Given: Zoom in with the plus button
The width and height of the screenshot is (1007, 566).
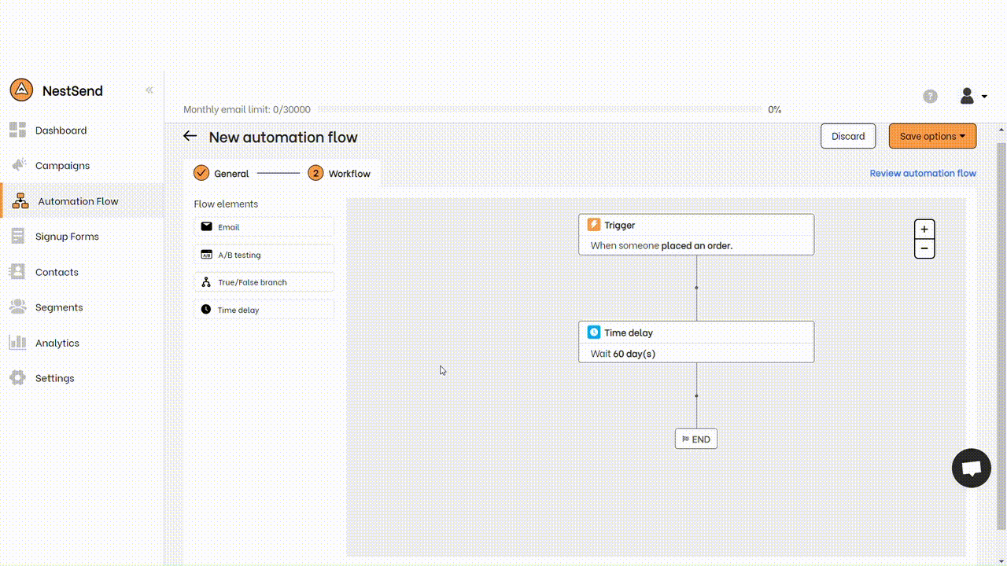Looking at the screenshot, I should tap(924, 230).
